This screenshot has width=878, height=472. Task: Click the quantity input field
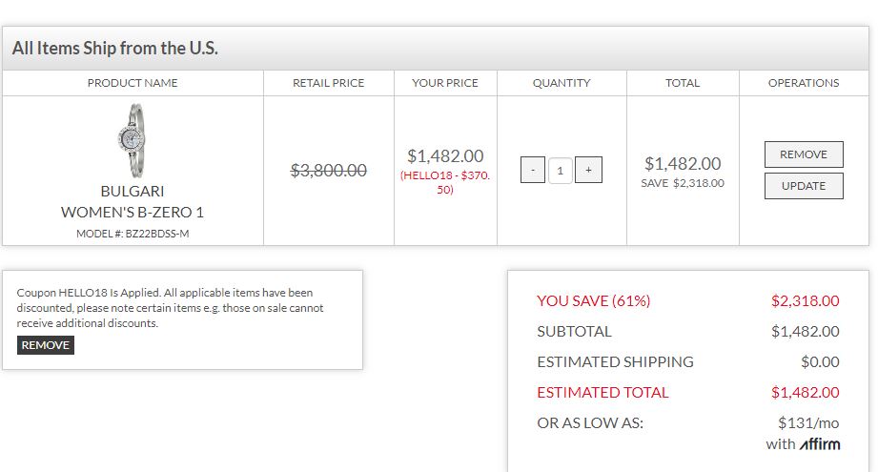[x=561, y=171]
